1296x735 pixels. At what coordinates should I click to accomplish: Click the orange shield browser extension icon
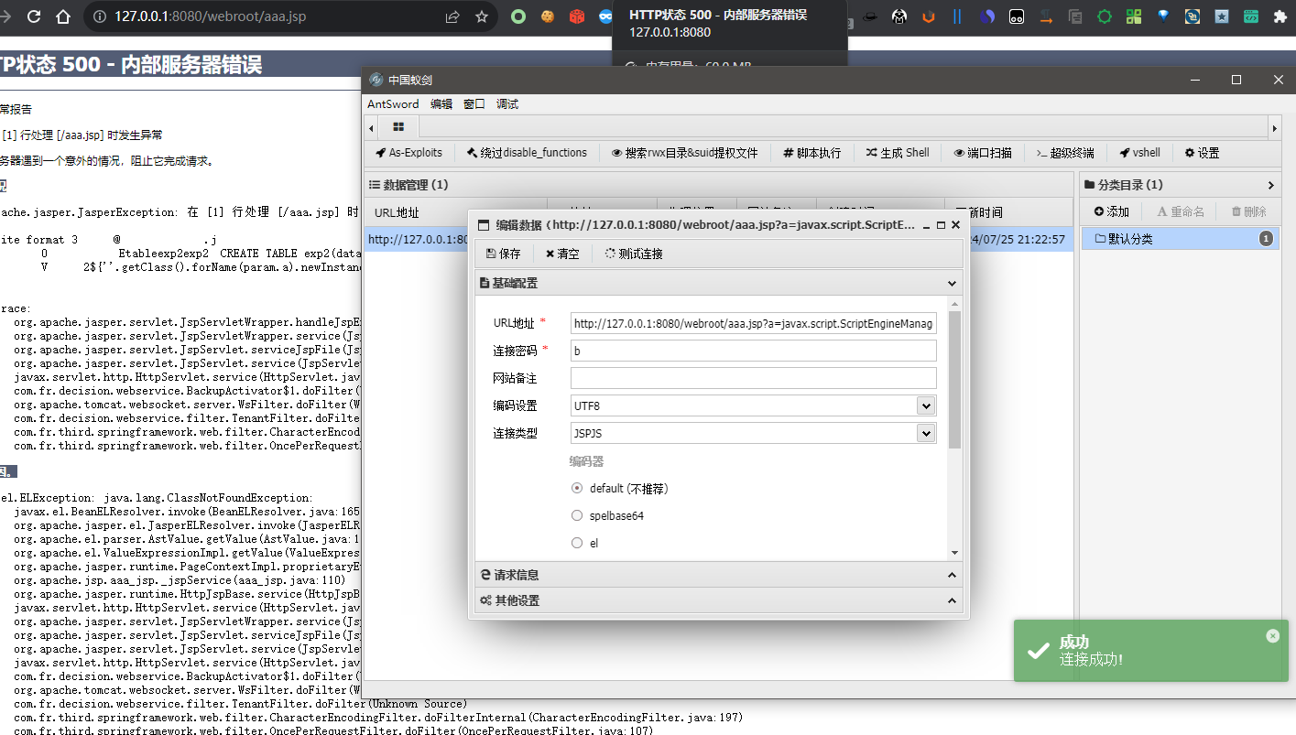pyautogui.click(x=929, y=16)
